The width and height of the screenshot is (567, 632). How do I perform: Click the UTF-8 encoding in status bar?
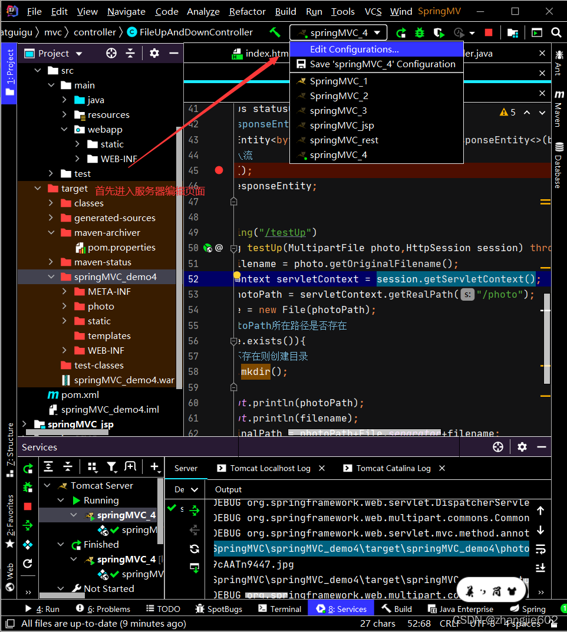coord(482,624)
